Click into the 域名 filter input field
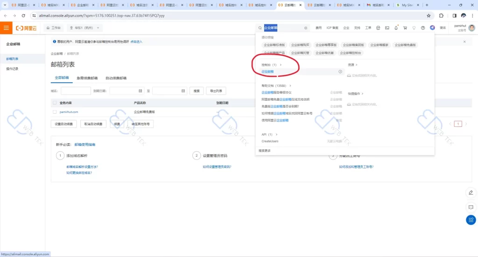Screen dimensions: 478x257 [x=76, y=91]
